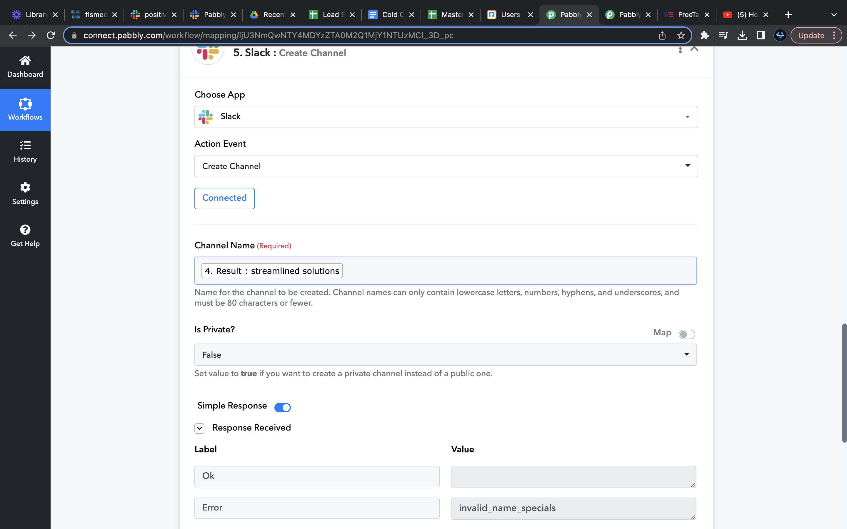
Task: Open the media control playlist icon
Action: [x=723, y=35]
